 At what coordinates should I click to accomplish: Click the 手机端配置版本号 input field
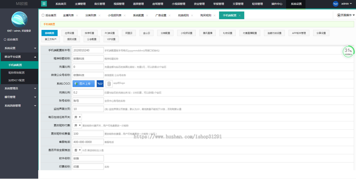[88, 50]
